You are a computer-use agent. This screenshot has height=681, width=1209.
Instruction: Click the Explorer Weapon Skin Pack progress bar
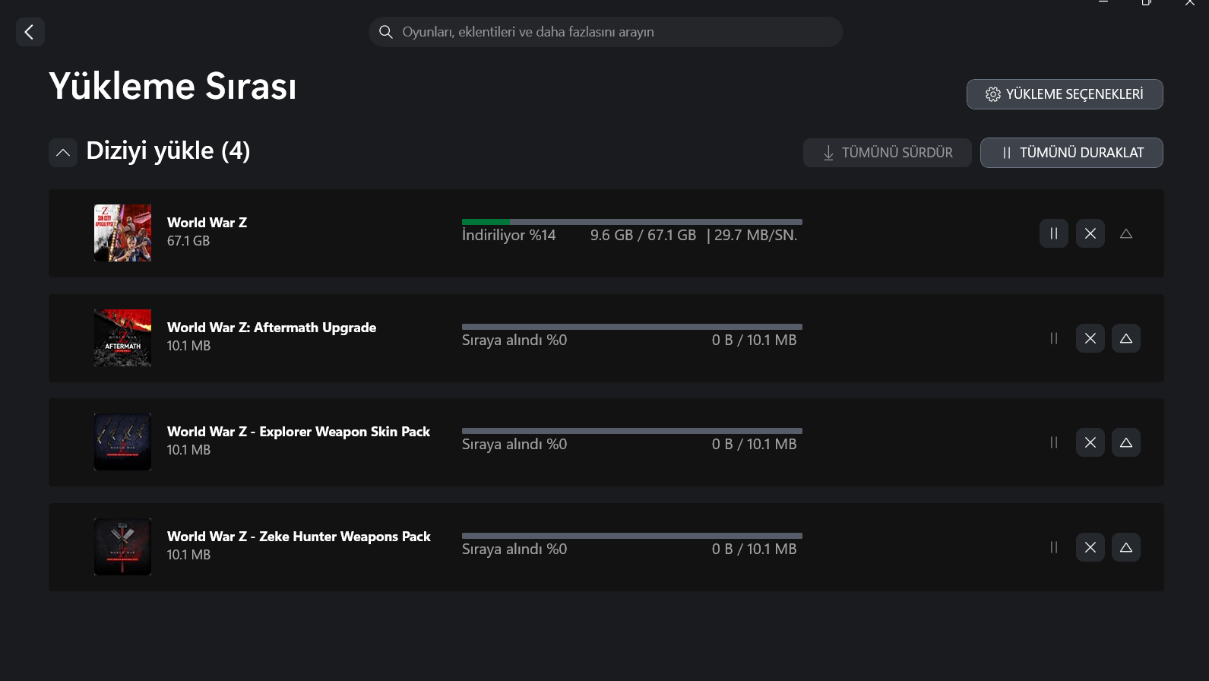coord(632,431)
